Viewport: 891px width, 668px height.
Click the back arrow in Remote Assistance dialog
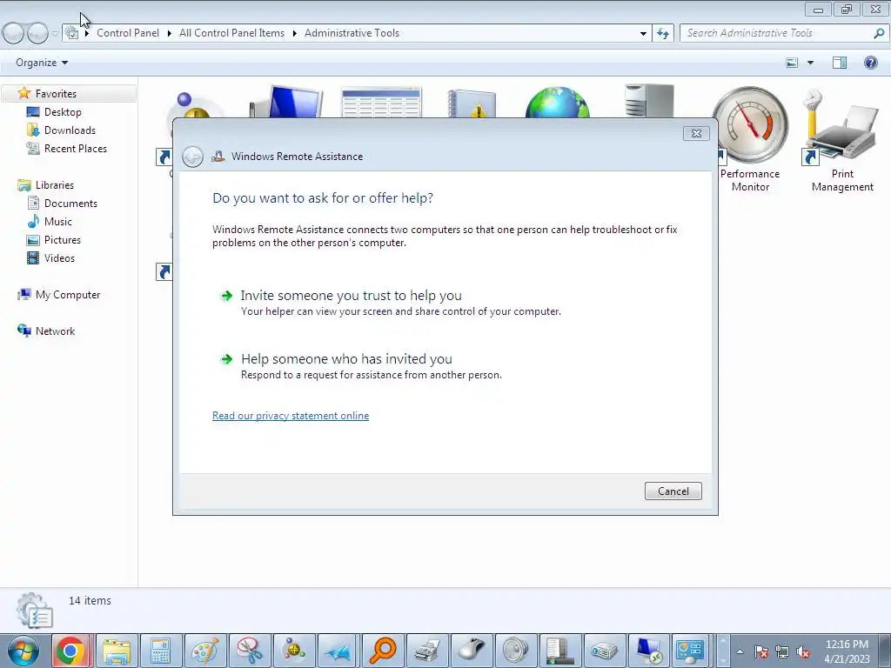pyautogui.click(x=192, y=157)
